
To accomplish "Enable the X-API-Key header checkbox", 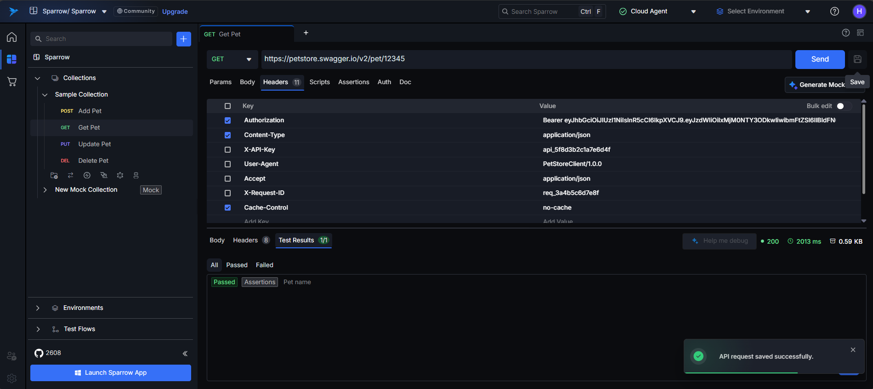I will 227,150.
